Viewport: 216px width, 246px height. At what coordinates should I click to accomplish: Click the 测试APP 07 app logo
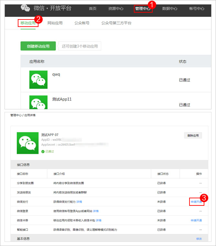28,143
